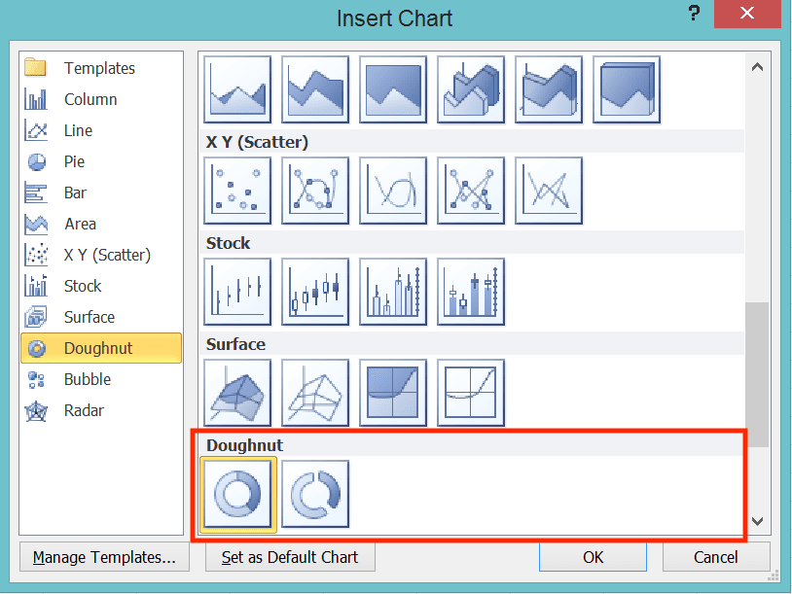Click the chart gallery scrollbar thumb
This screenshot has height=594, width=792.
coord(757,374)
